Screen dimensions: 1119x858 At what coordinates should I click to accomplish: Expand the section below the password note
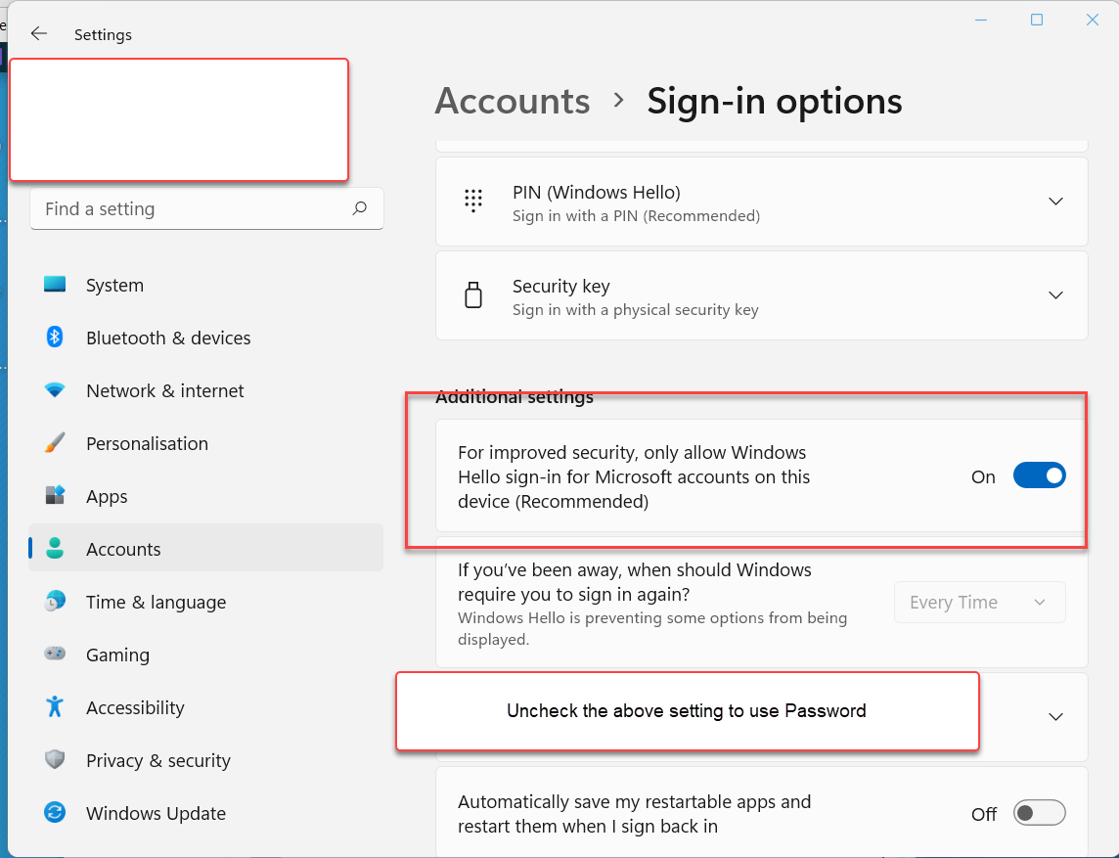click(1055, 716)
